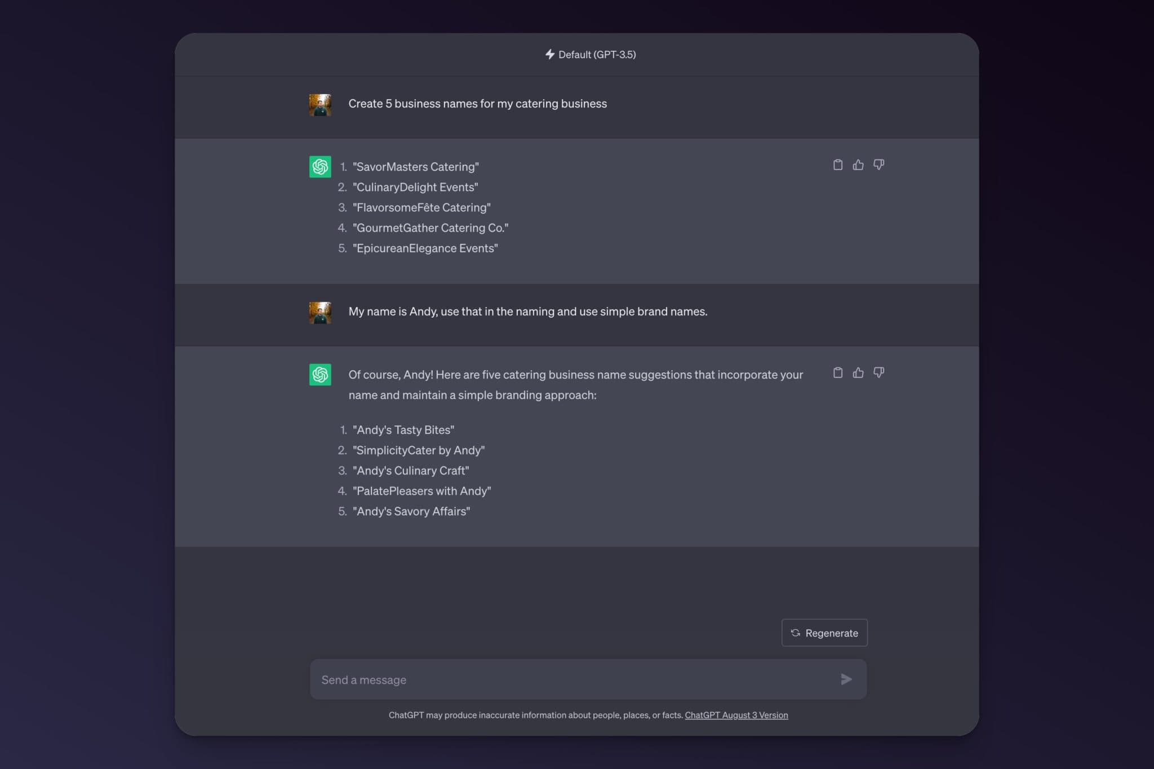This screenshot has height=769, width=1154.
Task: Click user avatar next to first prompt
Action: tap(320, 105)
